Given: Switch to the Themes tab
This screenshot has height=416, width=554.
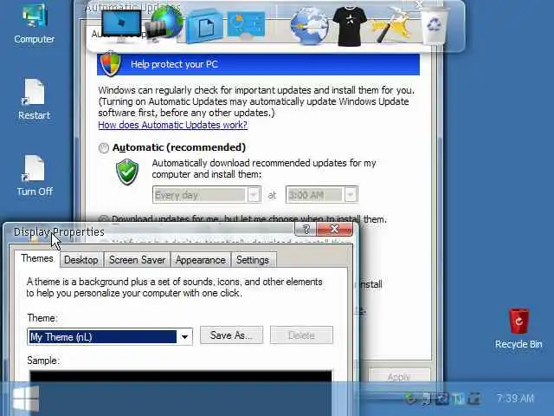Looking at the screenshot, I should [37, 258].
